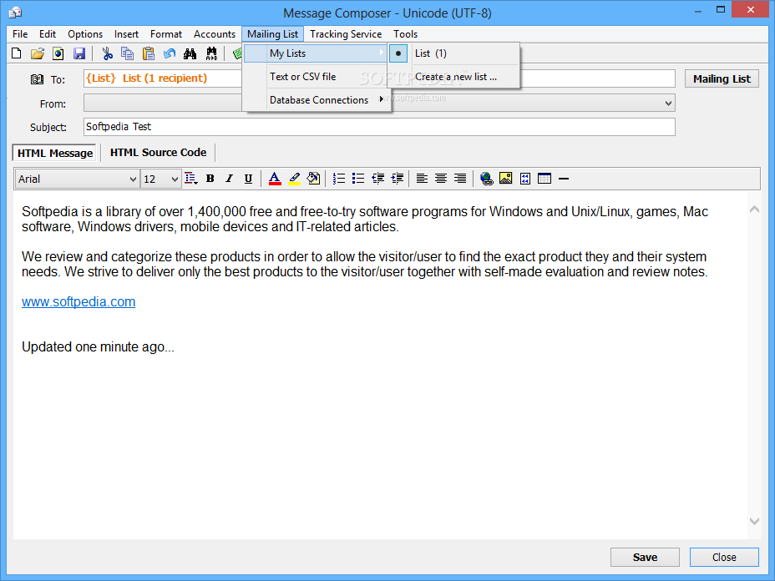The width and height of the screenshot is (775, 581).
Task: Preview the message in the browser
Action: click(x=58, y=53)
